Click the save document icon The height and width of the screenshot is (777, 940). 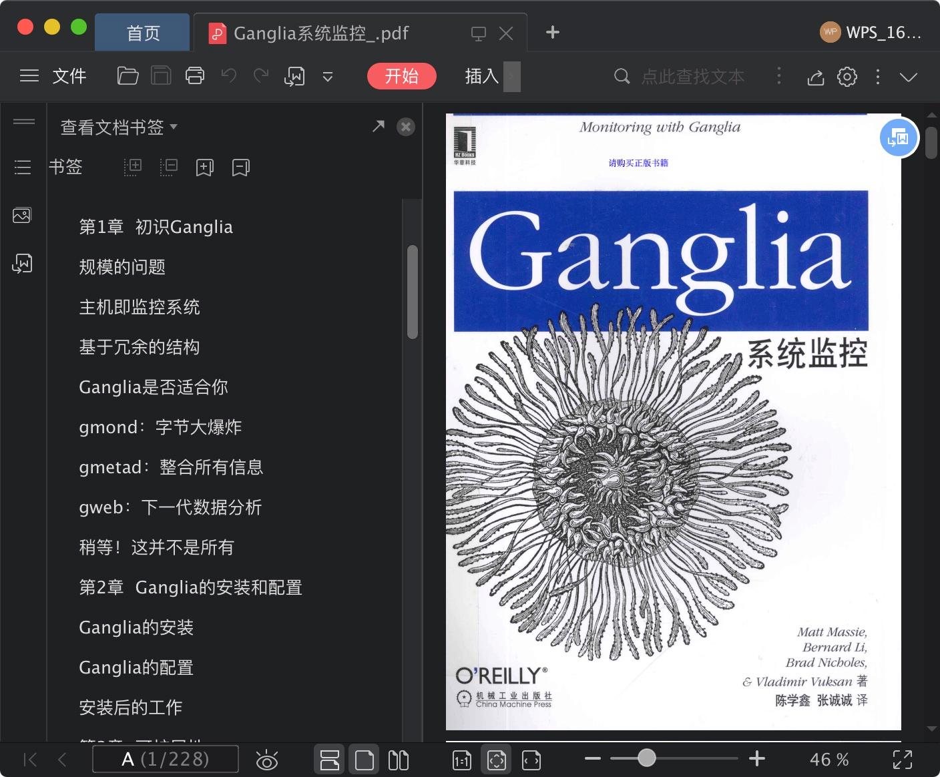coord(161,76)
